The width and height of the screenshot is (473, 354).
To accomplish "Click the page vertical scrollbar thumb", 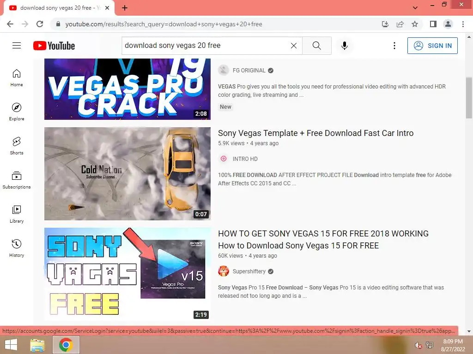I will 469,98.
